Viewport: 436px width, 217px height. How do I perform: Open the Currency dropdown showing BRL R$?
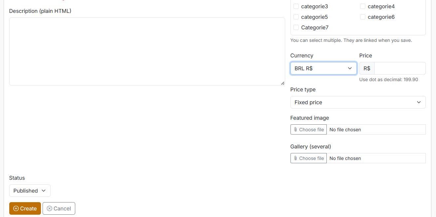tap(323, 68)
